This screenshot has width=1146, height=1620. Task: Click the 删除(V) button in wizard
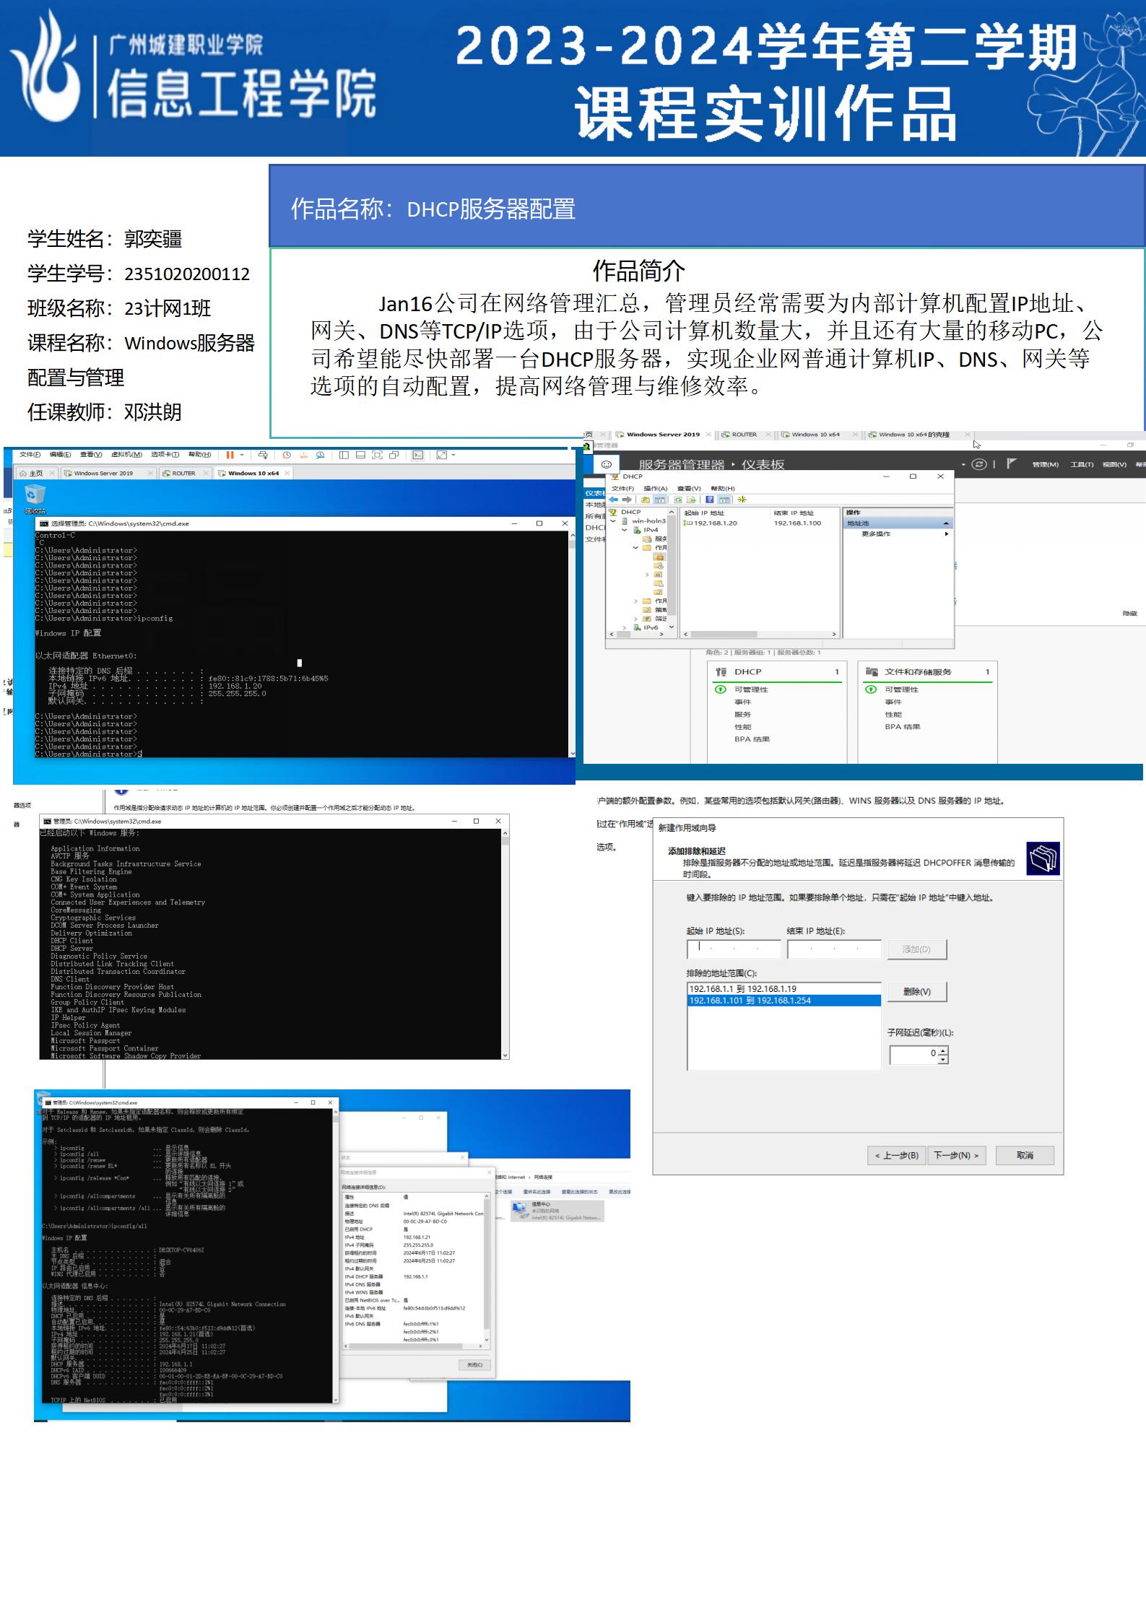click(916, 992)
